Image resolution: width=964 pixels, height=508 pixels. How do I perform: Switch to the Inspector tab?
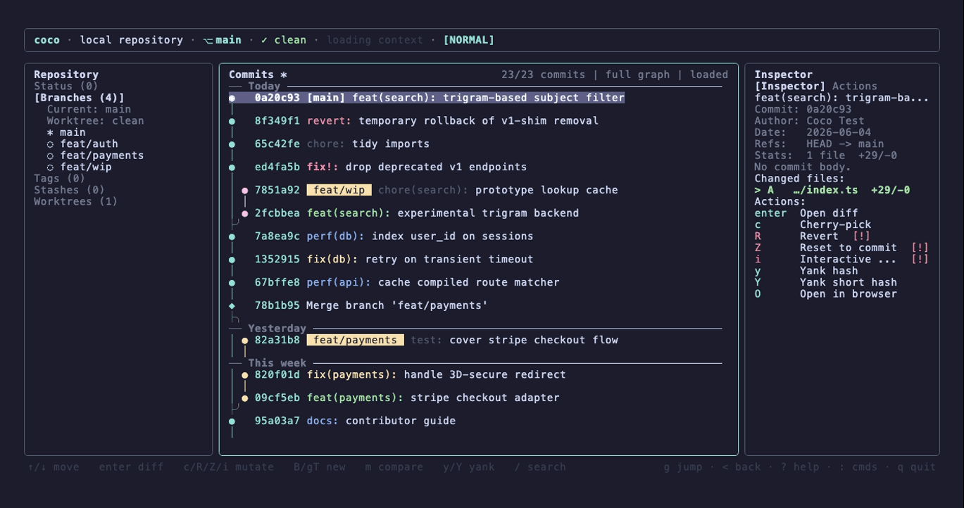pos(790,87)
